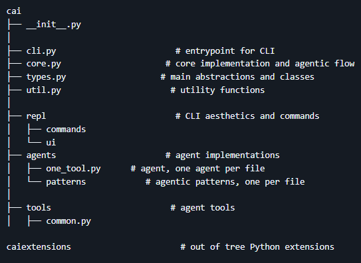Image resolution: width=361 pixels, height=263 pixels.
Task: Click the cli.py file name
Action: (41, 51)
